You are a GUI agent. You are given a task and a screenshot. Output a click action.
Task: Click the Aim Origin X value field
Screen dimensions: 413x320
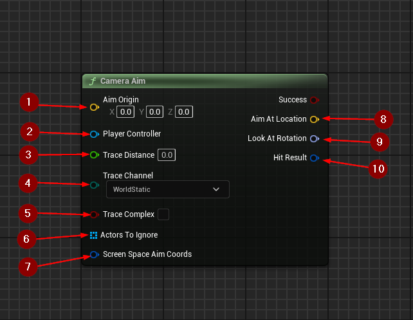click(125, 112)
